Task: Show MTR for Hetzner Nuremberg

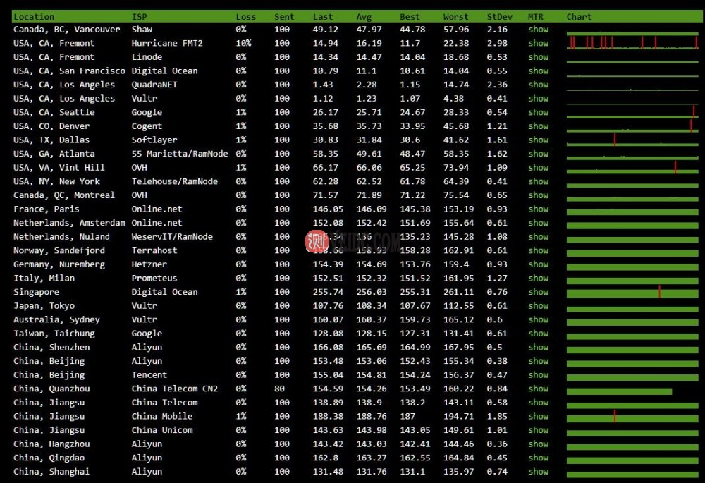Action: (538, 264)
